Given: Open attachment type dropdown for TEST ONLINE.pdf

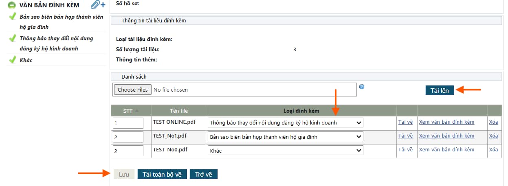Looking at the screenshot, I should pos(285,123).
